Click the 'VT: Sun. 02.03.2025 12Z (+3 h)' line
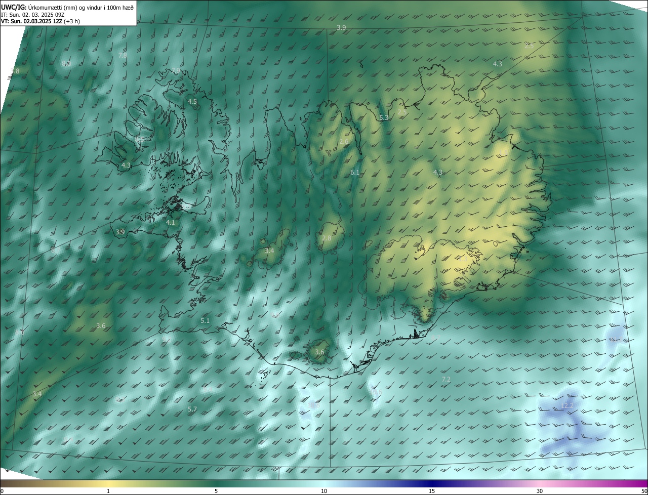The height and width of the screenshot is (495, 648). click(40, 21)
